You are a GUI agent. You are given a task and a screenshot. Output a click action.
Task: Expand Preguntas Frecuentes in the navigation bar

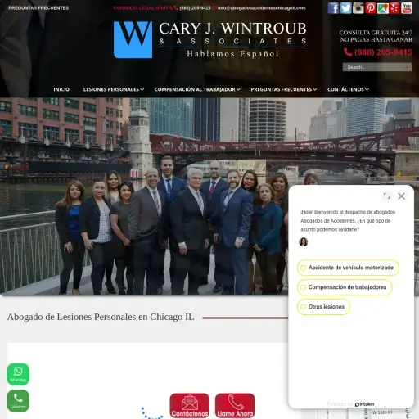tap(284, 89)
